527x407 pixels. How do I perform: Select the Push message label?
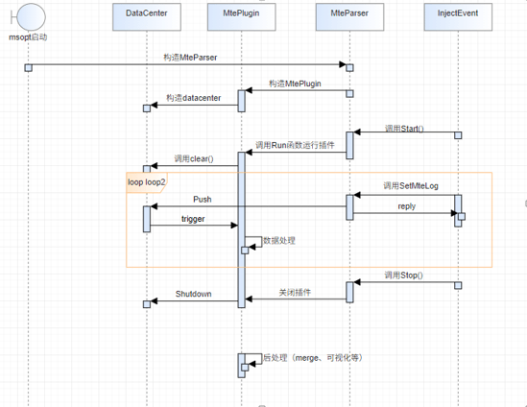pyautogui.click(x=202, y=200)
